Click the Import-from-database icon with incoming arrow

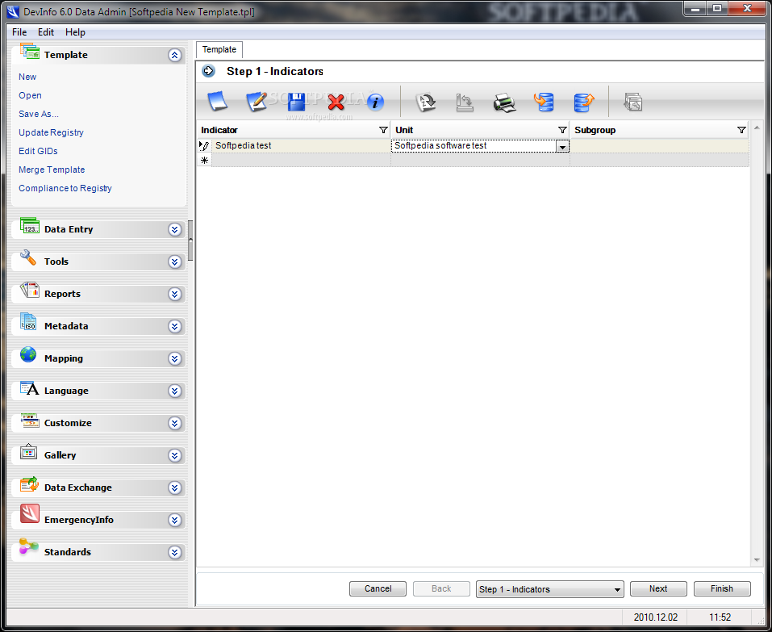544,102
